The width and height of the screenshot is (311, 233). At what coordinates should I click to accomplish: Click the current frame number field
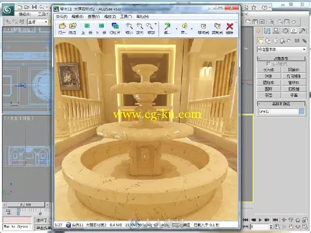(x=260, y=227)
